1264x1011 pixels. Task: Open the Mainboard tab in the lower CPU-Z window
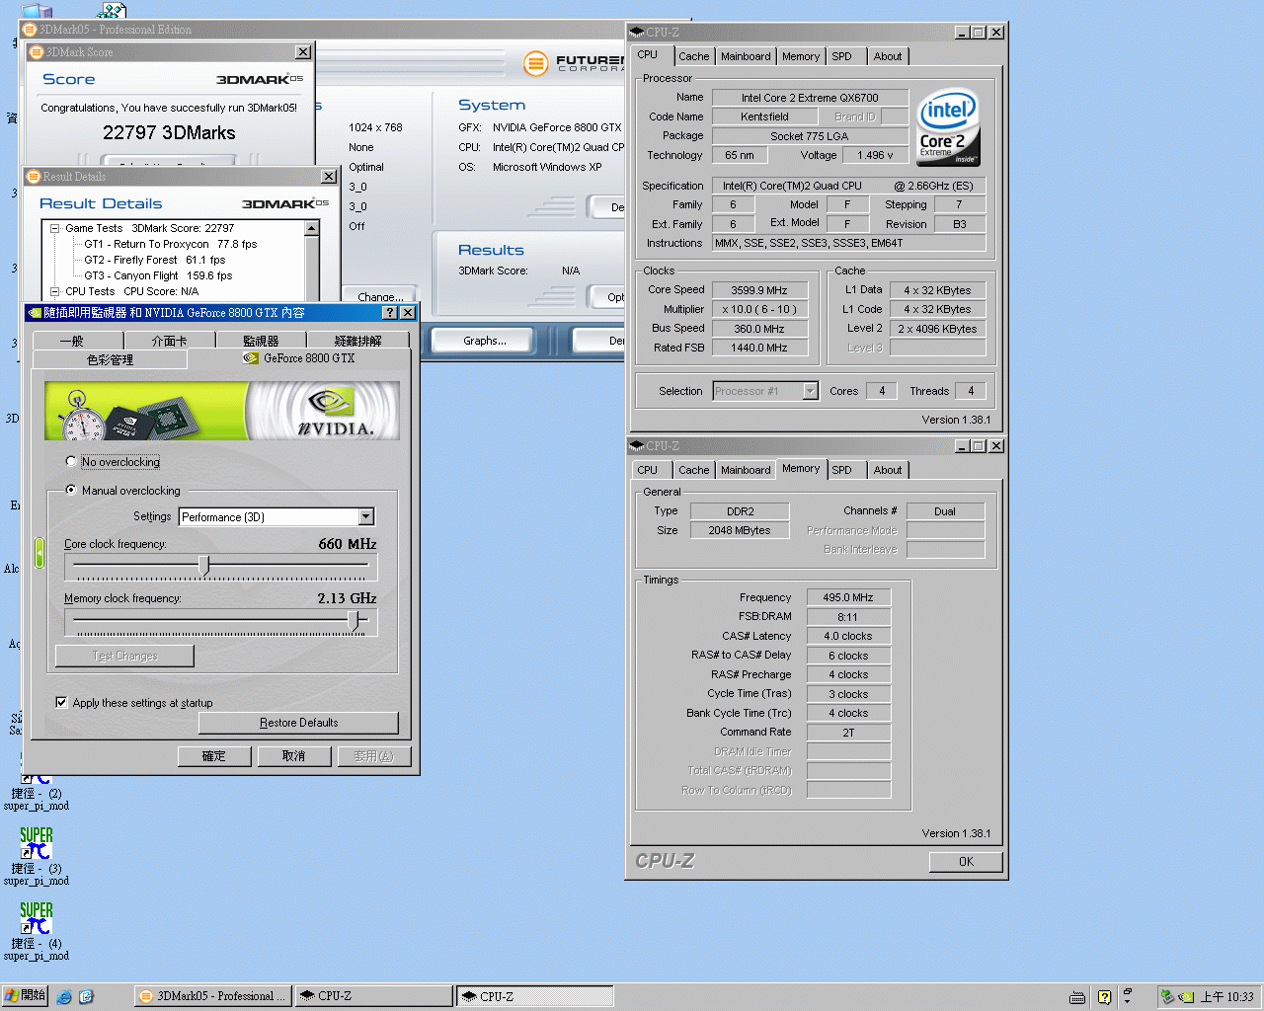pyautogui.click(x=746, y=470)
